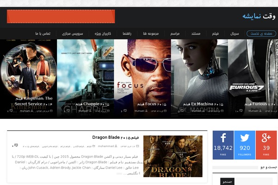The width and height of the screenshot is (278, 185).
Task: Click the comment icon on Furious 7 slide
Action: (241, 111)
